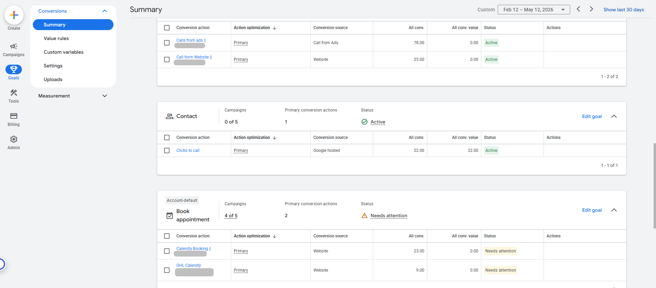Select all rows in Book appointment table
Image resolution: width=656 pixels, height=288 pixels.
tap(167, 236)
